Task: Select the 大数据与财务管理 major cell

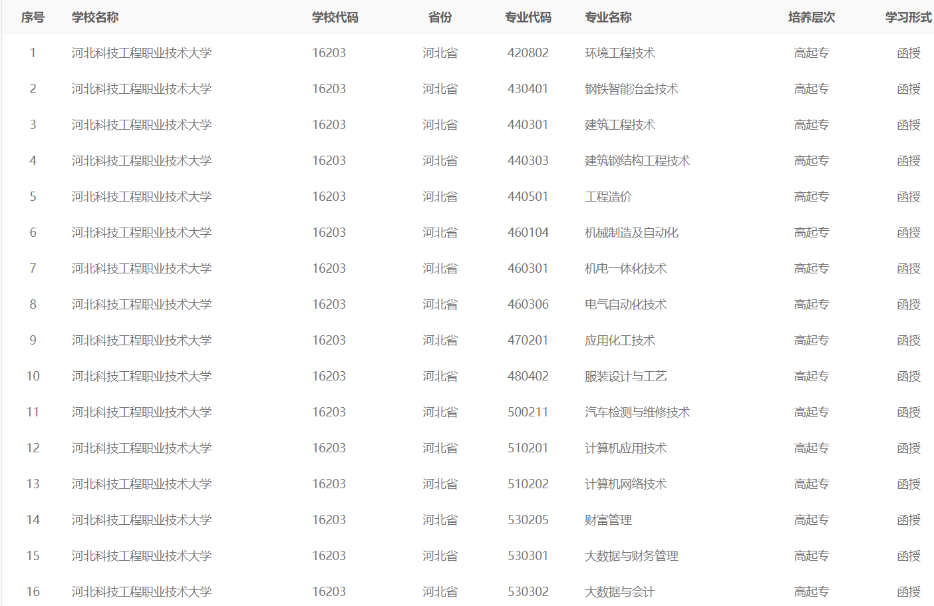Action: click(631, 556)
